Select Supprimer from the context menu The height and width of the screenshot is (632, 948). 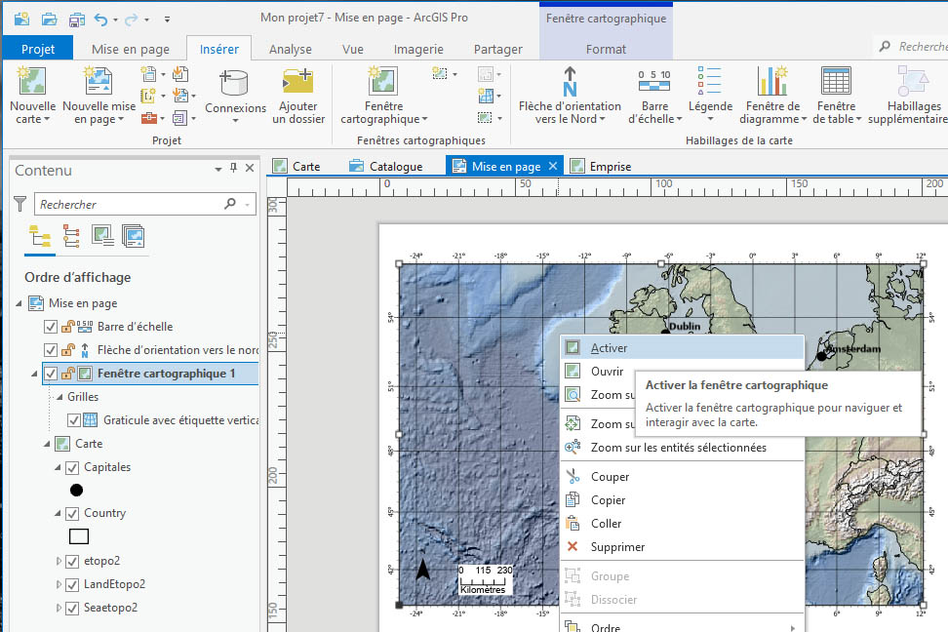617,547
